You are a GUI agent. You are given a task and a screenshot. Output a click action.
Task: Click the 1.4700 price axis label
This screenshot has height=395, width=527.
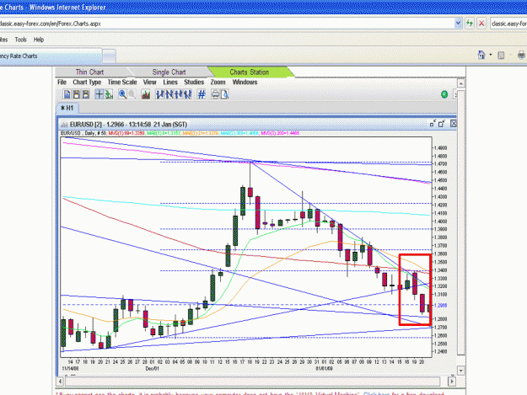tap(441, 163)
